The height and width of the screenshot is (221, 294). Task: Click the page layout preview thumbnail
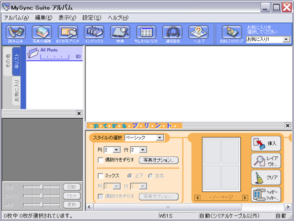[221, 165]
